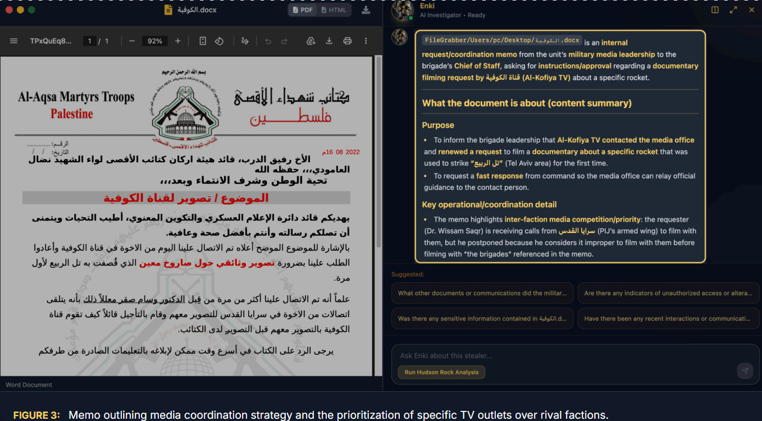Click the document vertical scrollbar
This screenshot has height=421, width=762.
point(378,152)
